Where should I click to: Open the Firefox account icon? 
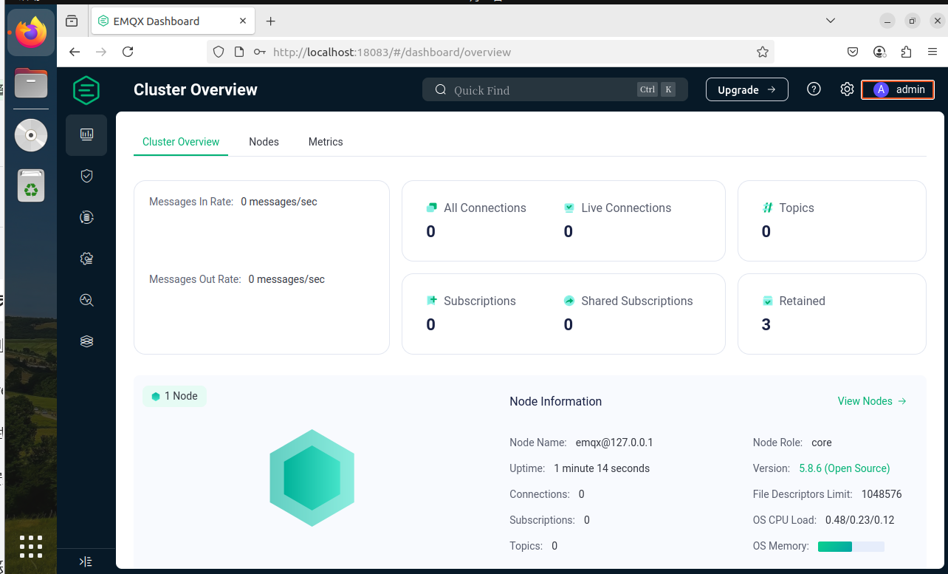(879, 52)
